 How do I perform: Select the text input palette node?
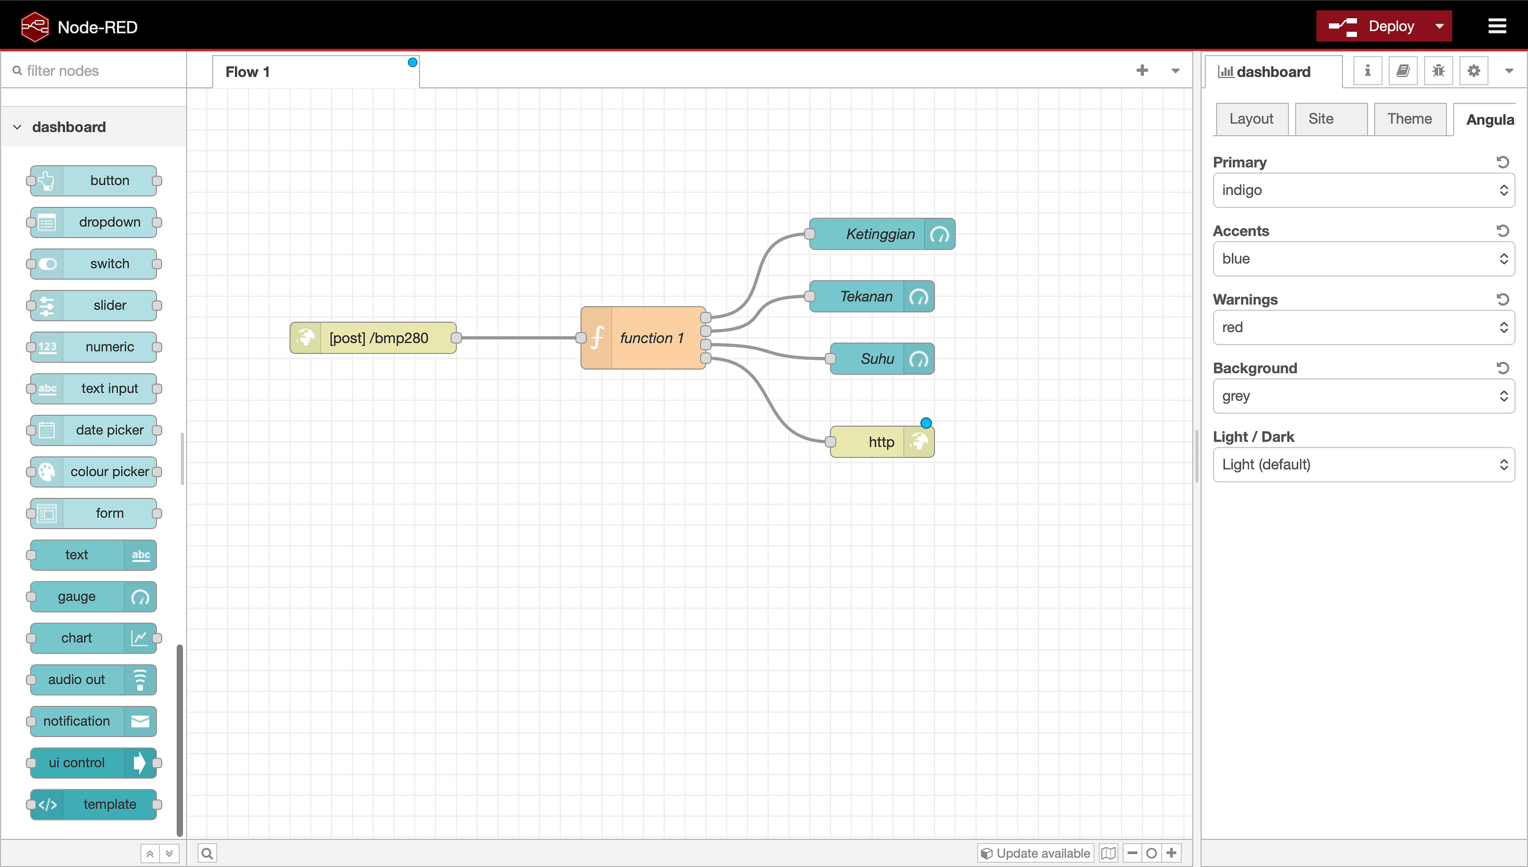pyautogui.click(x=93, y=389)
